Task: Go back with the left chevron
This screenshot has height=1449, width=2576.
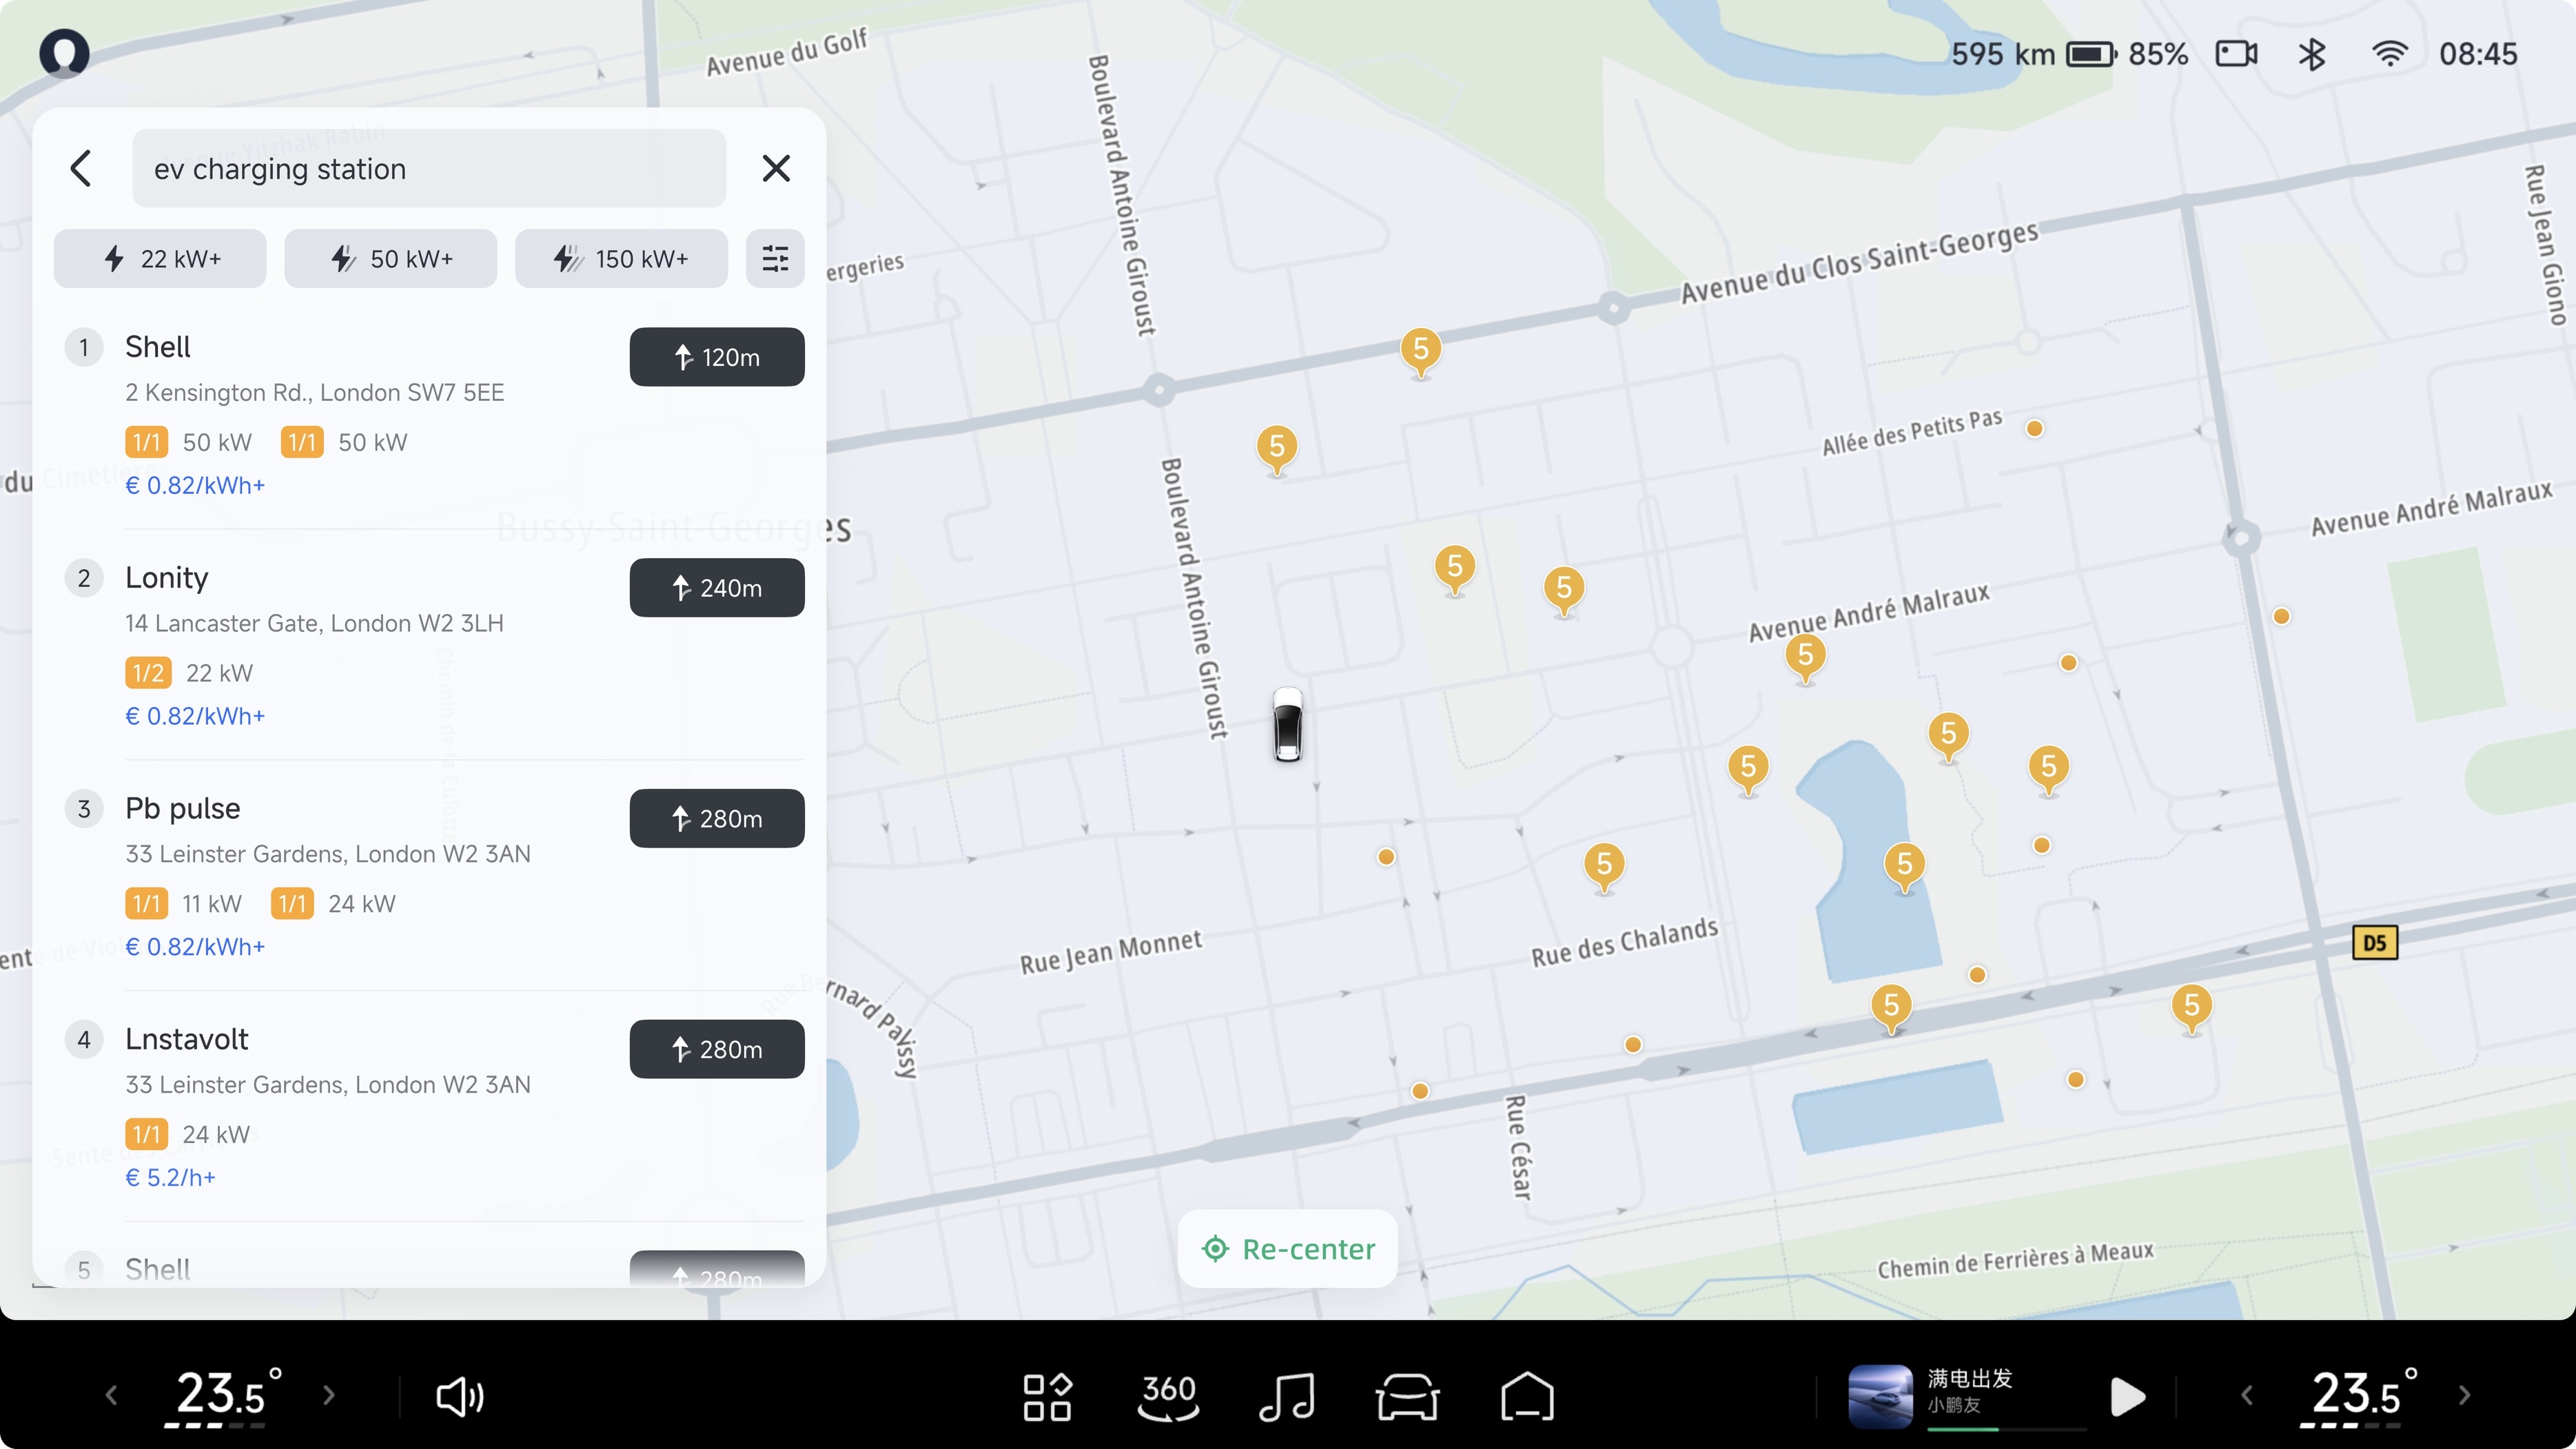Action: click(x=81, y=168)
